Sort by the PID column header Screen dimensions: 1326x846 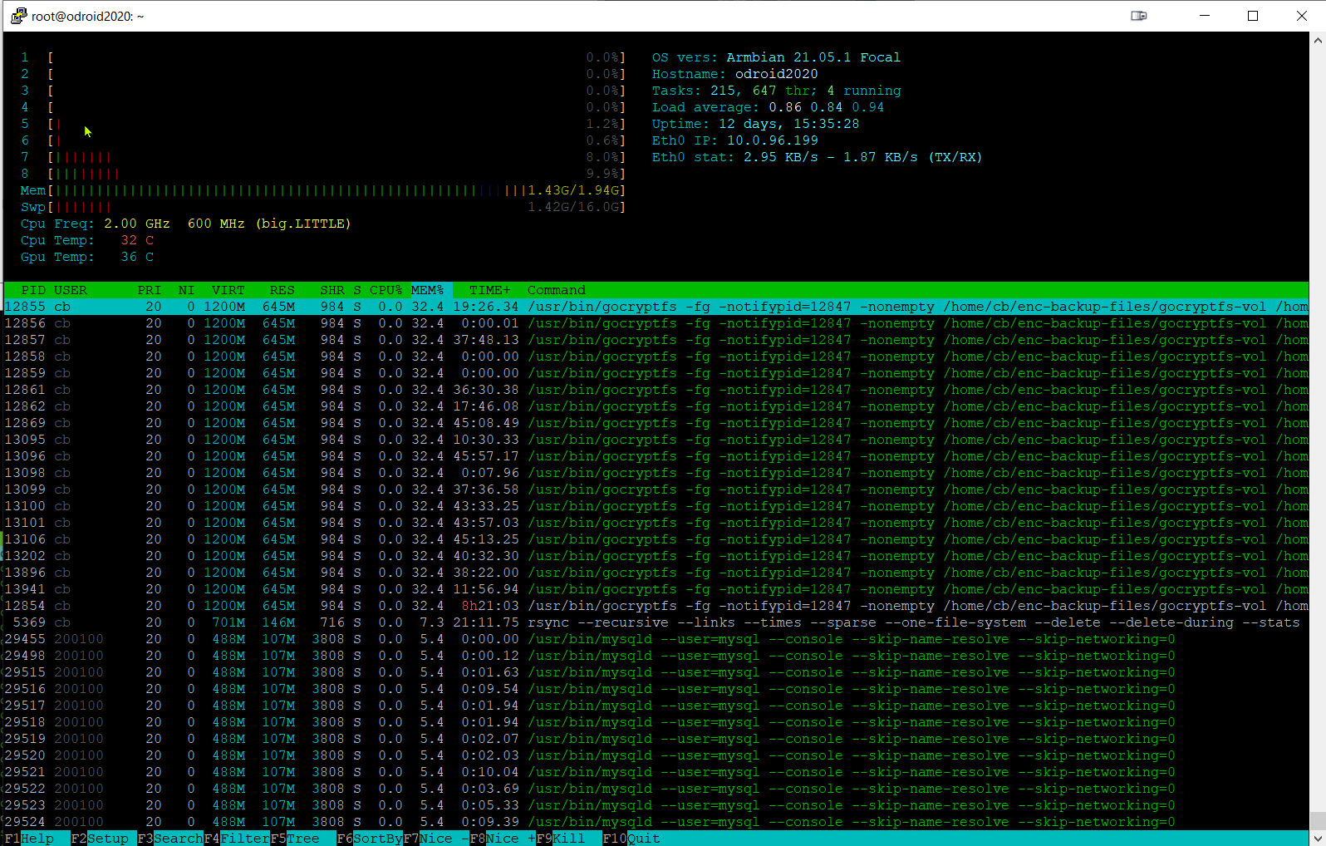pyautogui.click(x=33, y=290)
